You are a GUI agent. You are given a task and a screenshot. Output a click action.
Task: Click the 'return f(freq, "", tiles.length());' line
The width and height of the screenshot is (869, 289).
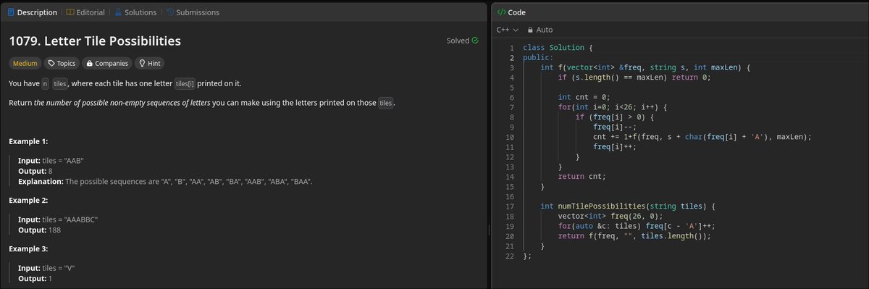634,236
